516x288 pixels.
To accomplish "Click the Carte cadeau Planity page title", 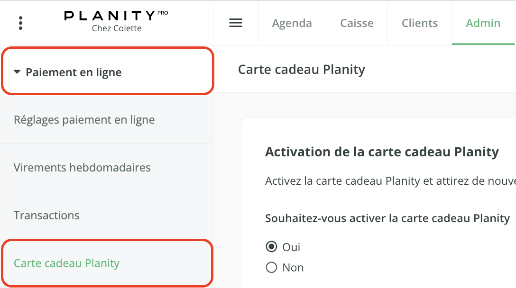I will click(302, 70).
